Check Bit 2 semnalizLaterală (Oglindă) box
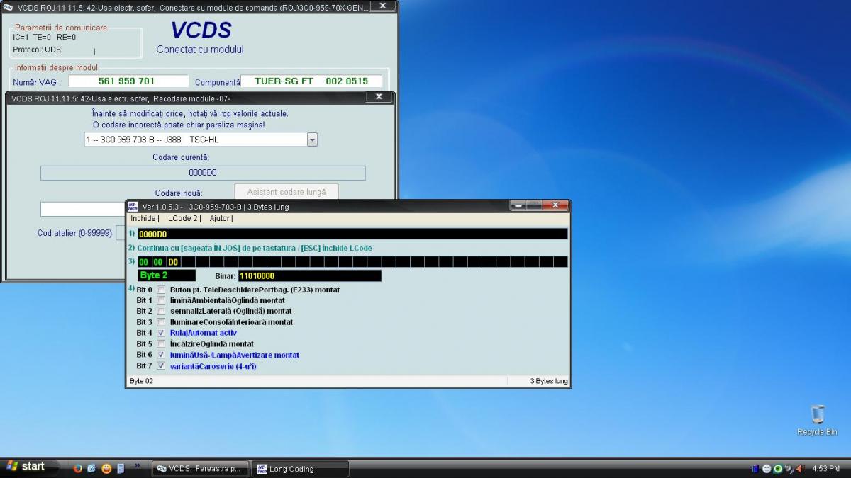This screenshot has height=478, width=851. pyautogui.click(x=161, y=311)
